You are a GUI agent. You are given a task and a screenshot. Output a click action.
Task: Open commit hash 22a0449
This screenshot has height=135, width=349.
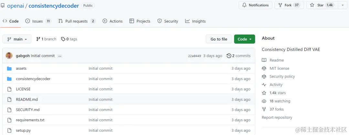point(195,56)
